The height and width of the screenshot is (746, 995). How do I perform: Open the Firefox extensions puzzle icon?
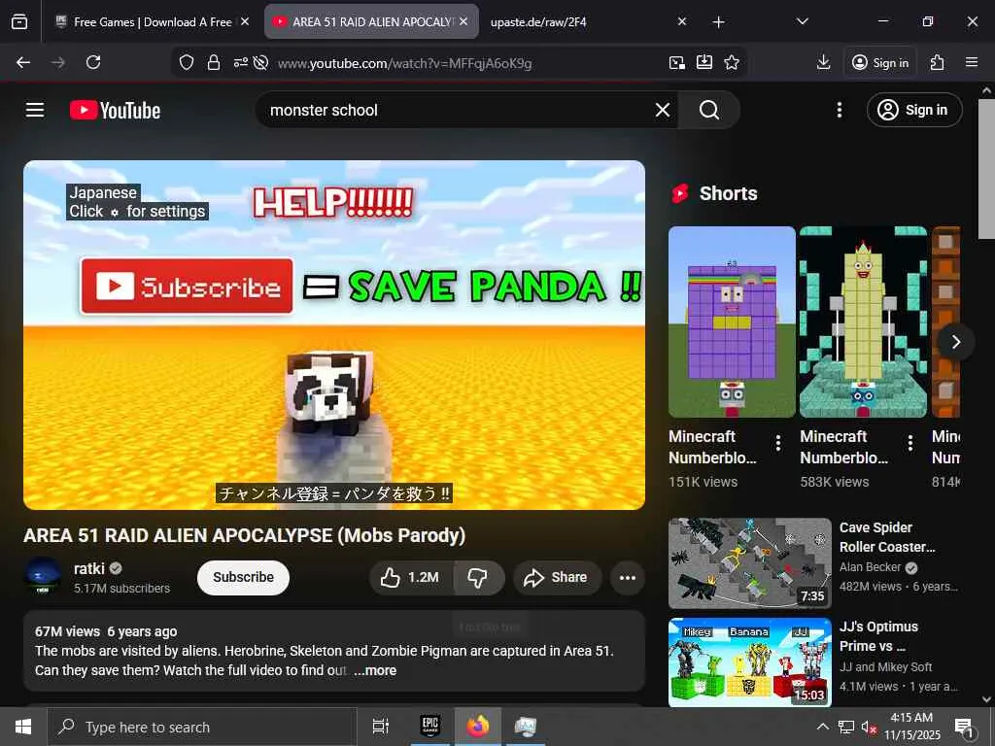coord(937,62)
